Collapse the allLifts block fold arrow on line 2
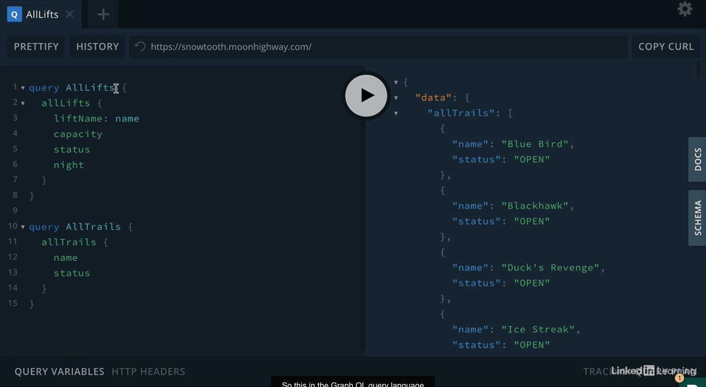 tap(23, 103)
